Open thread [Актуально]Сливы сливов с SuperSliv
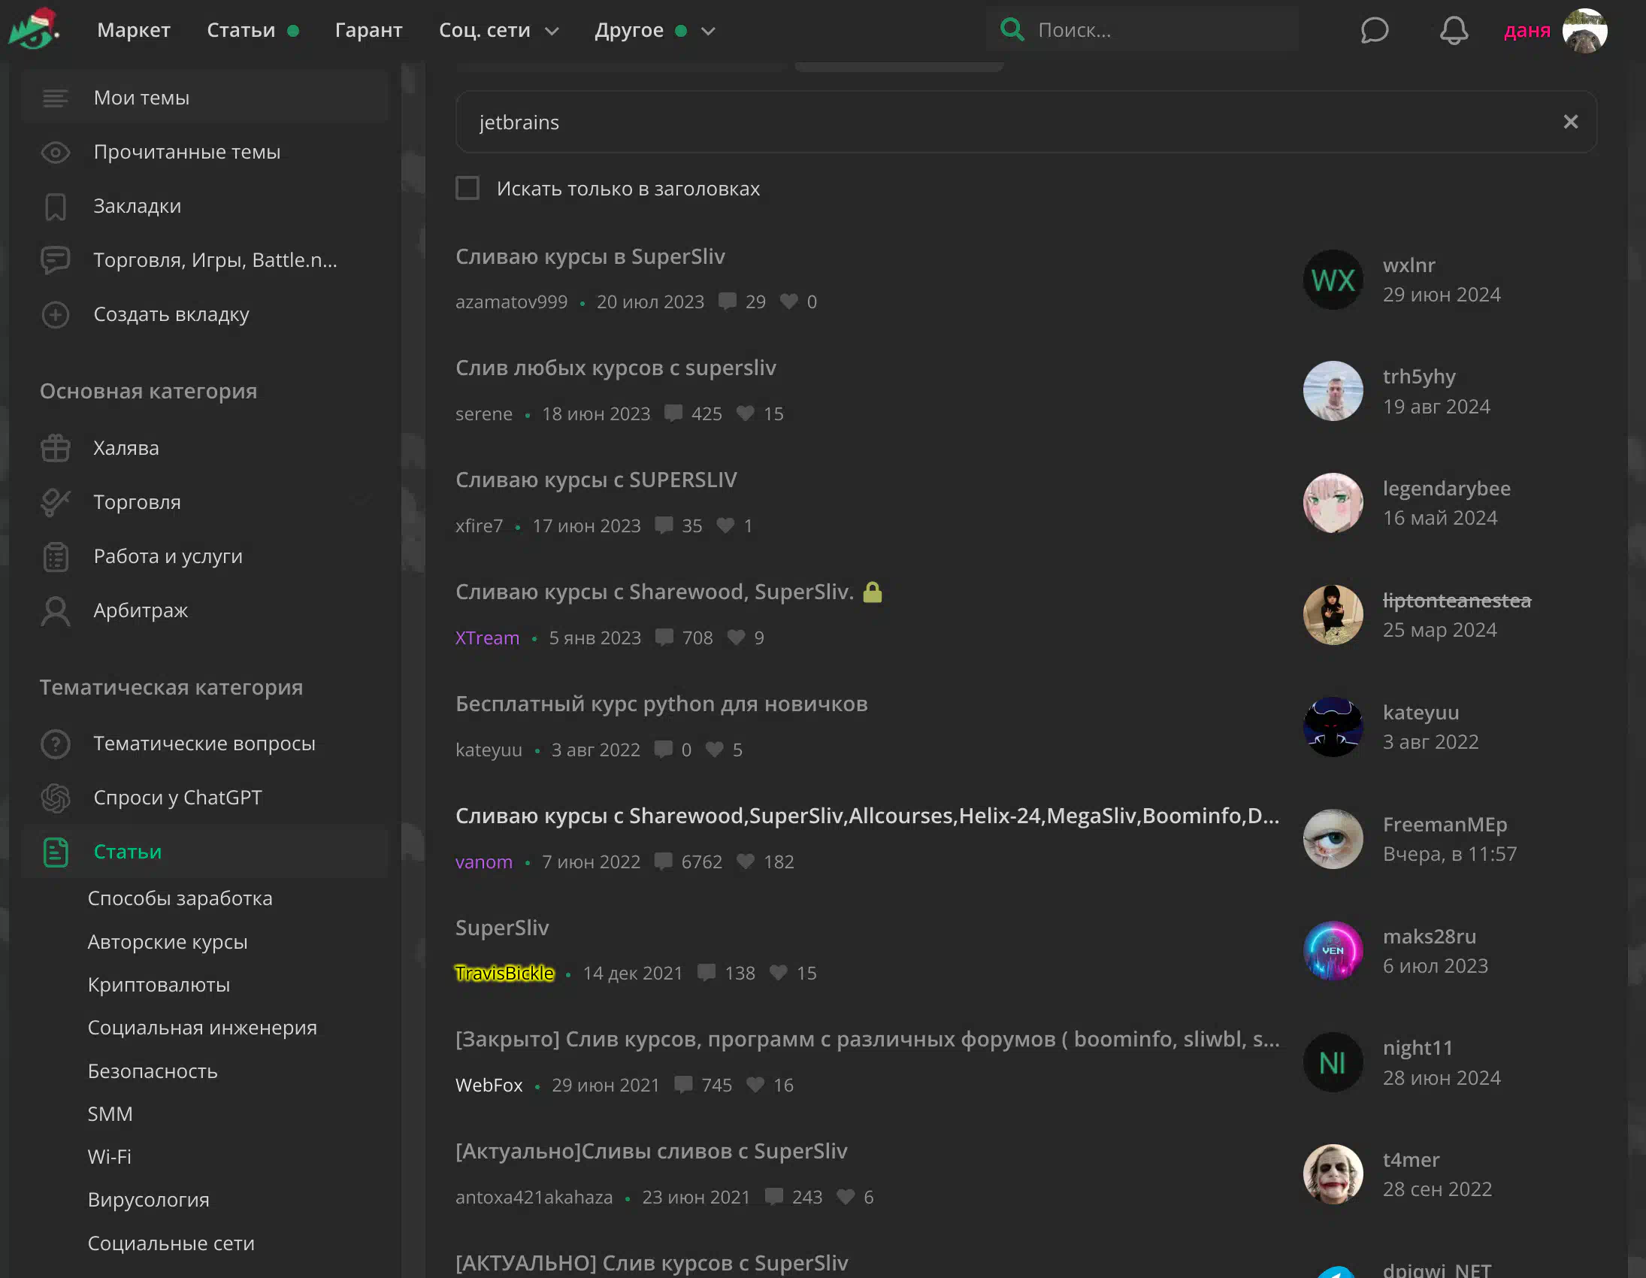The height and width of the screenshot is (1278, 1646). [651, 1151]
